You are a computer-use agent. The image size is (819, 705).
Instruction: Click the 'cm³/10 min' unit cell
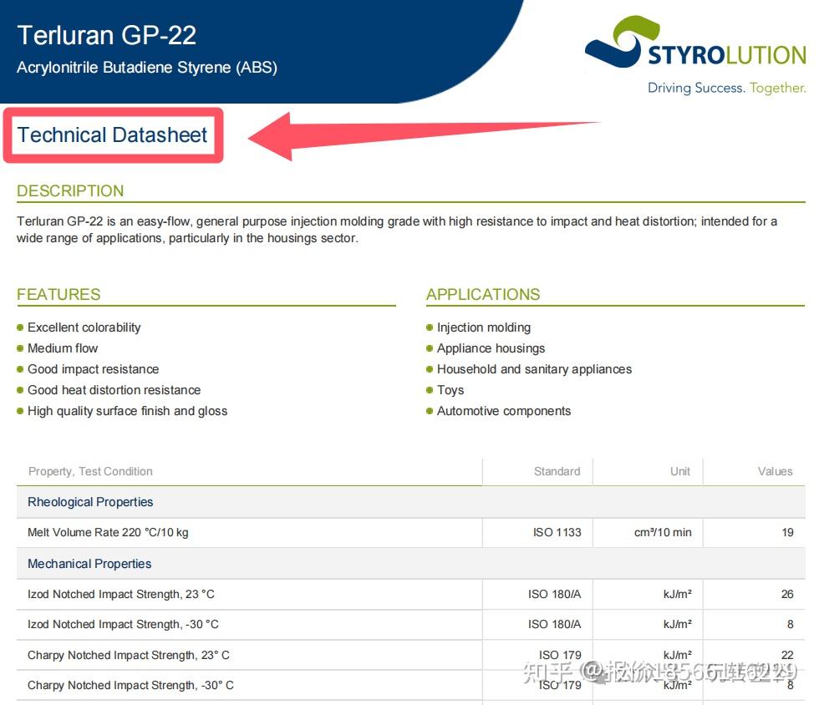pos(663,533)
